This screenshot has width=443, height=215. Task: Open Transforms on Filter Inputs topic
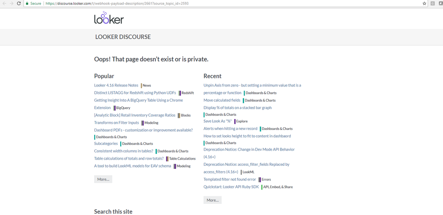point(116,123)
